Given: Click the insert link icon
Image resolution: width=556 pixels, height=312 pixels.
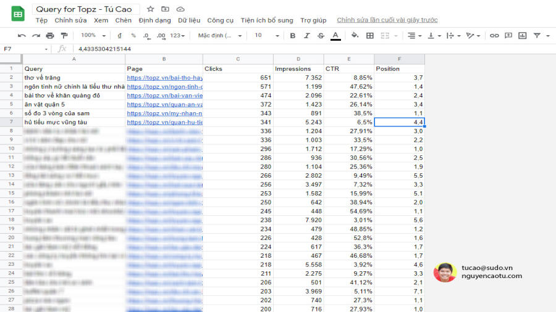Looking at the screenshot, I should 494,35.
